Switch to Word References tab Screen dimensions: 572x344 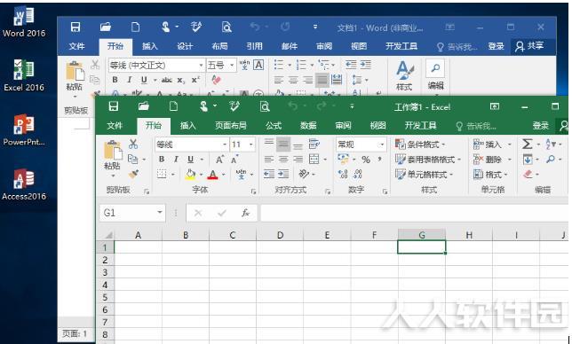(x=254, y=46)
